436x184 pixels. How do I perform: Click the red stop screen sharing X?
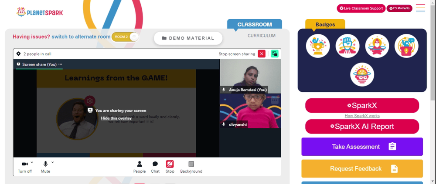click(262, 54)
